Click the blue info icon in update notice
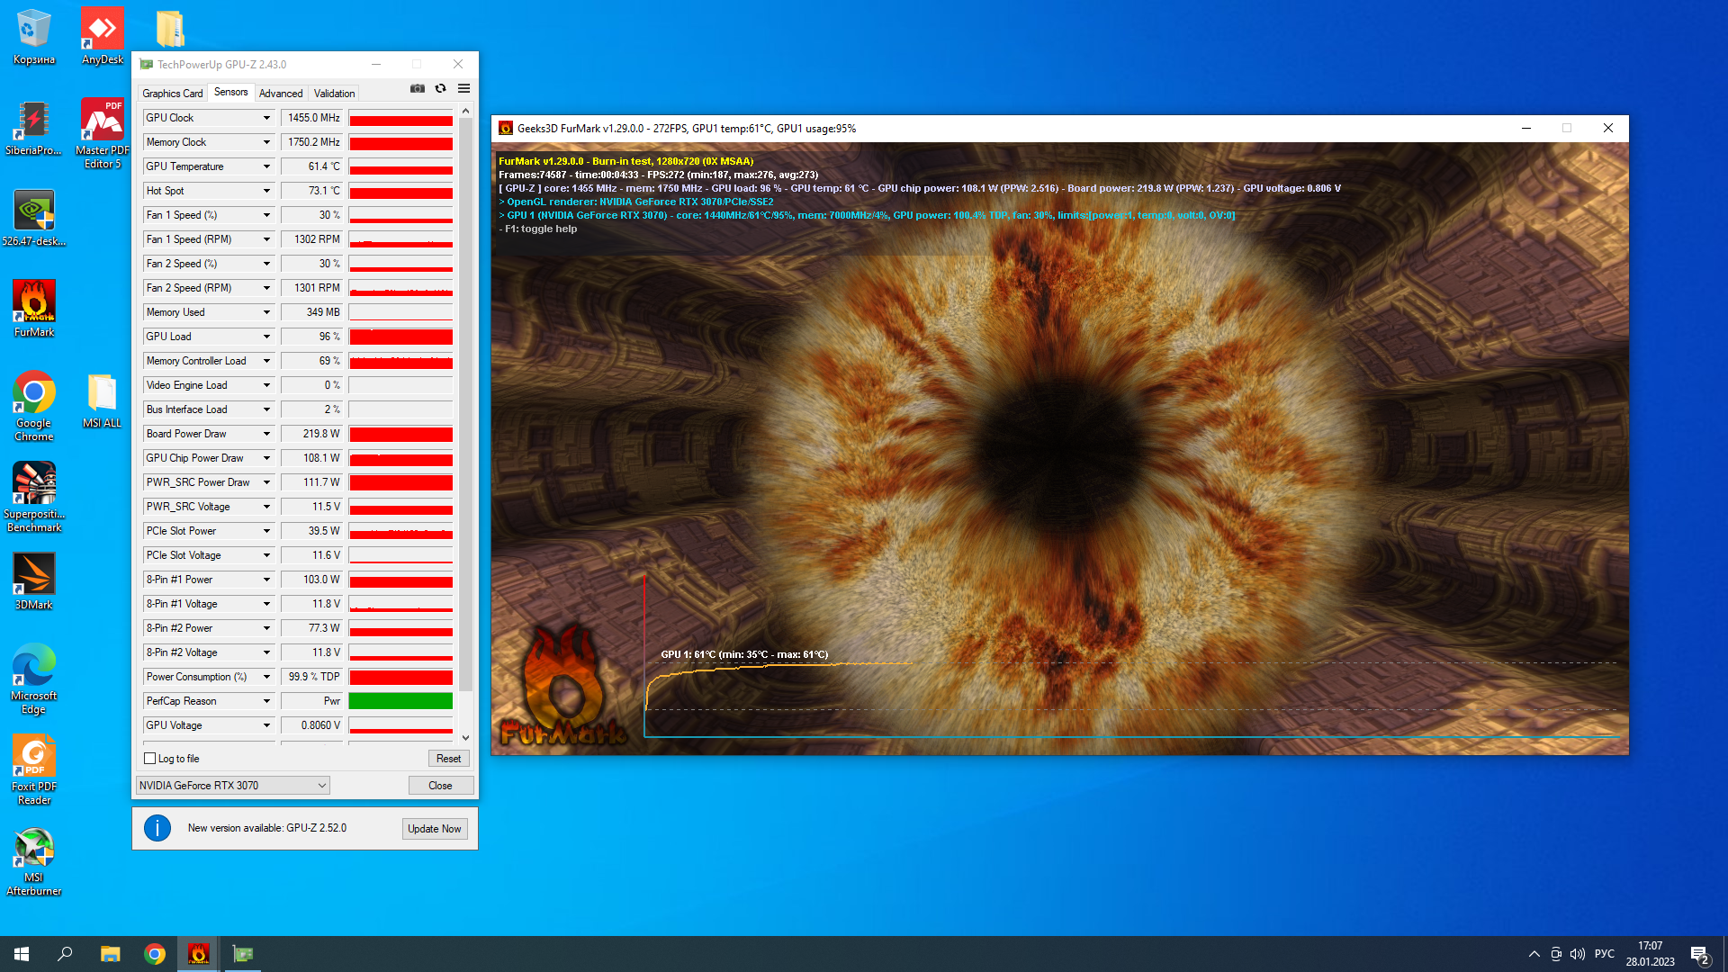Screen dimensions: 1728x972 [157, 828]
